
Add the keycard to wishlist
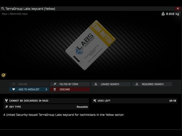point(29,90)
